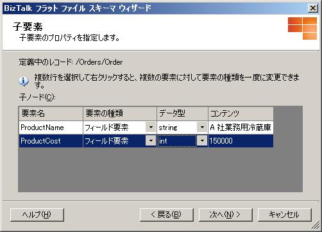The height and width of the screenshot is (232, 322).
Task: Go back with 戻る(B) button
Action: (167, 215)
